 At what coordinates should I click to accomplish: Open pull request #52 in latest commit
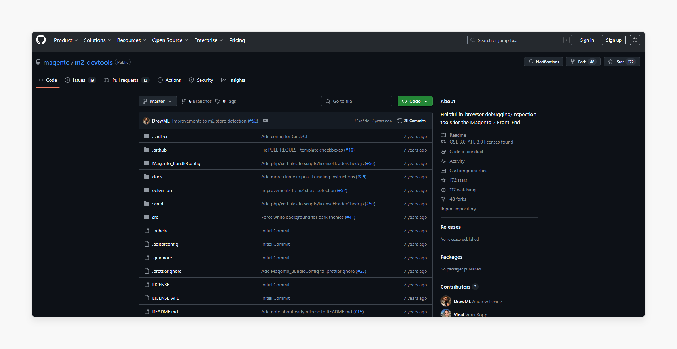pos(253,121)
